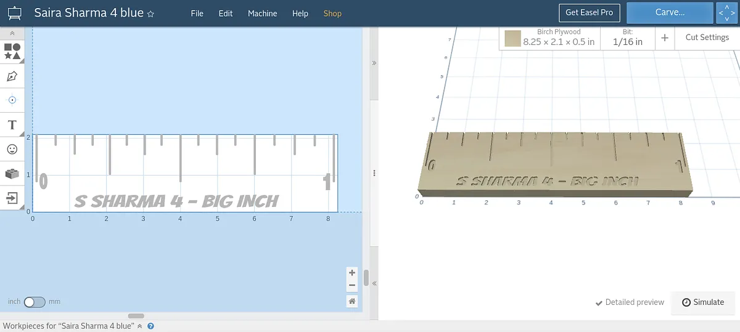
Task: Collapse the left tool sidebar
Action: point(12,33)
